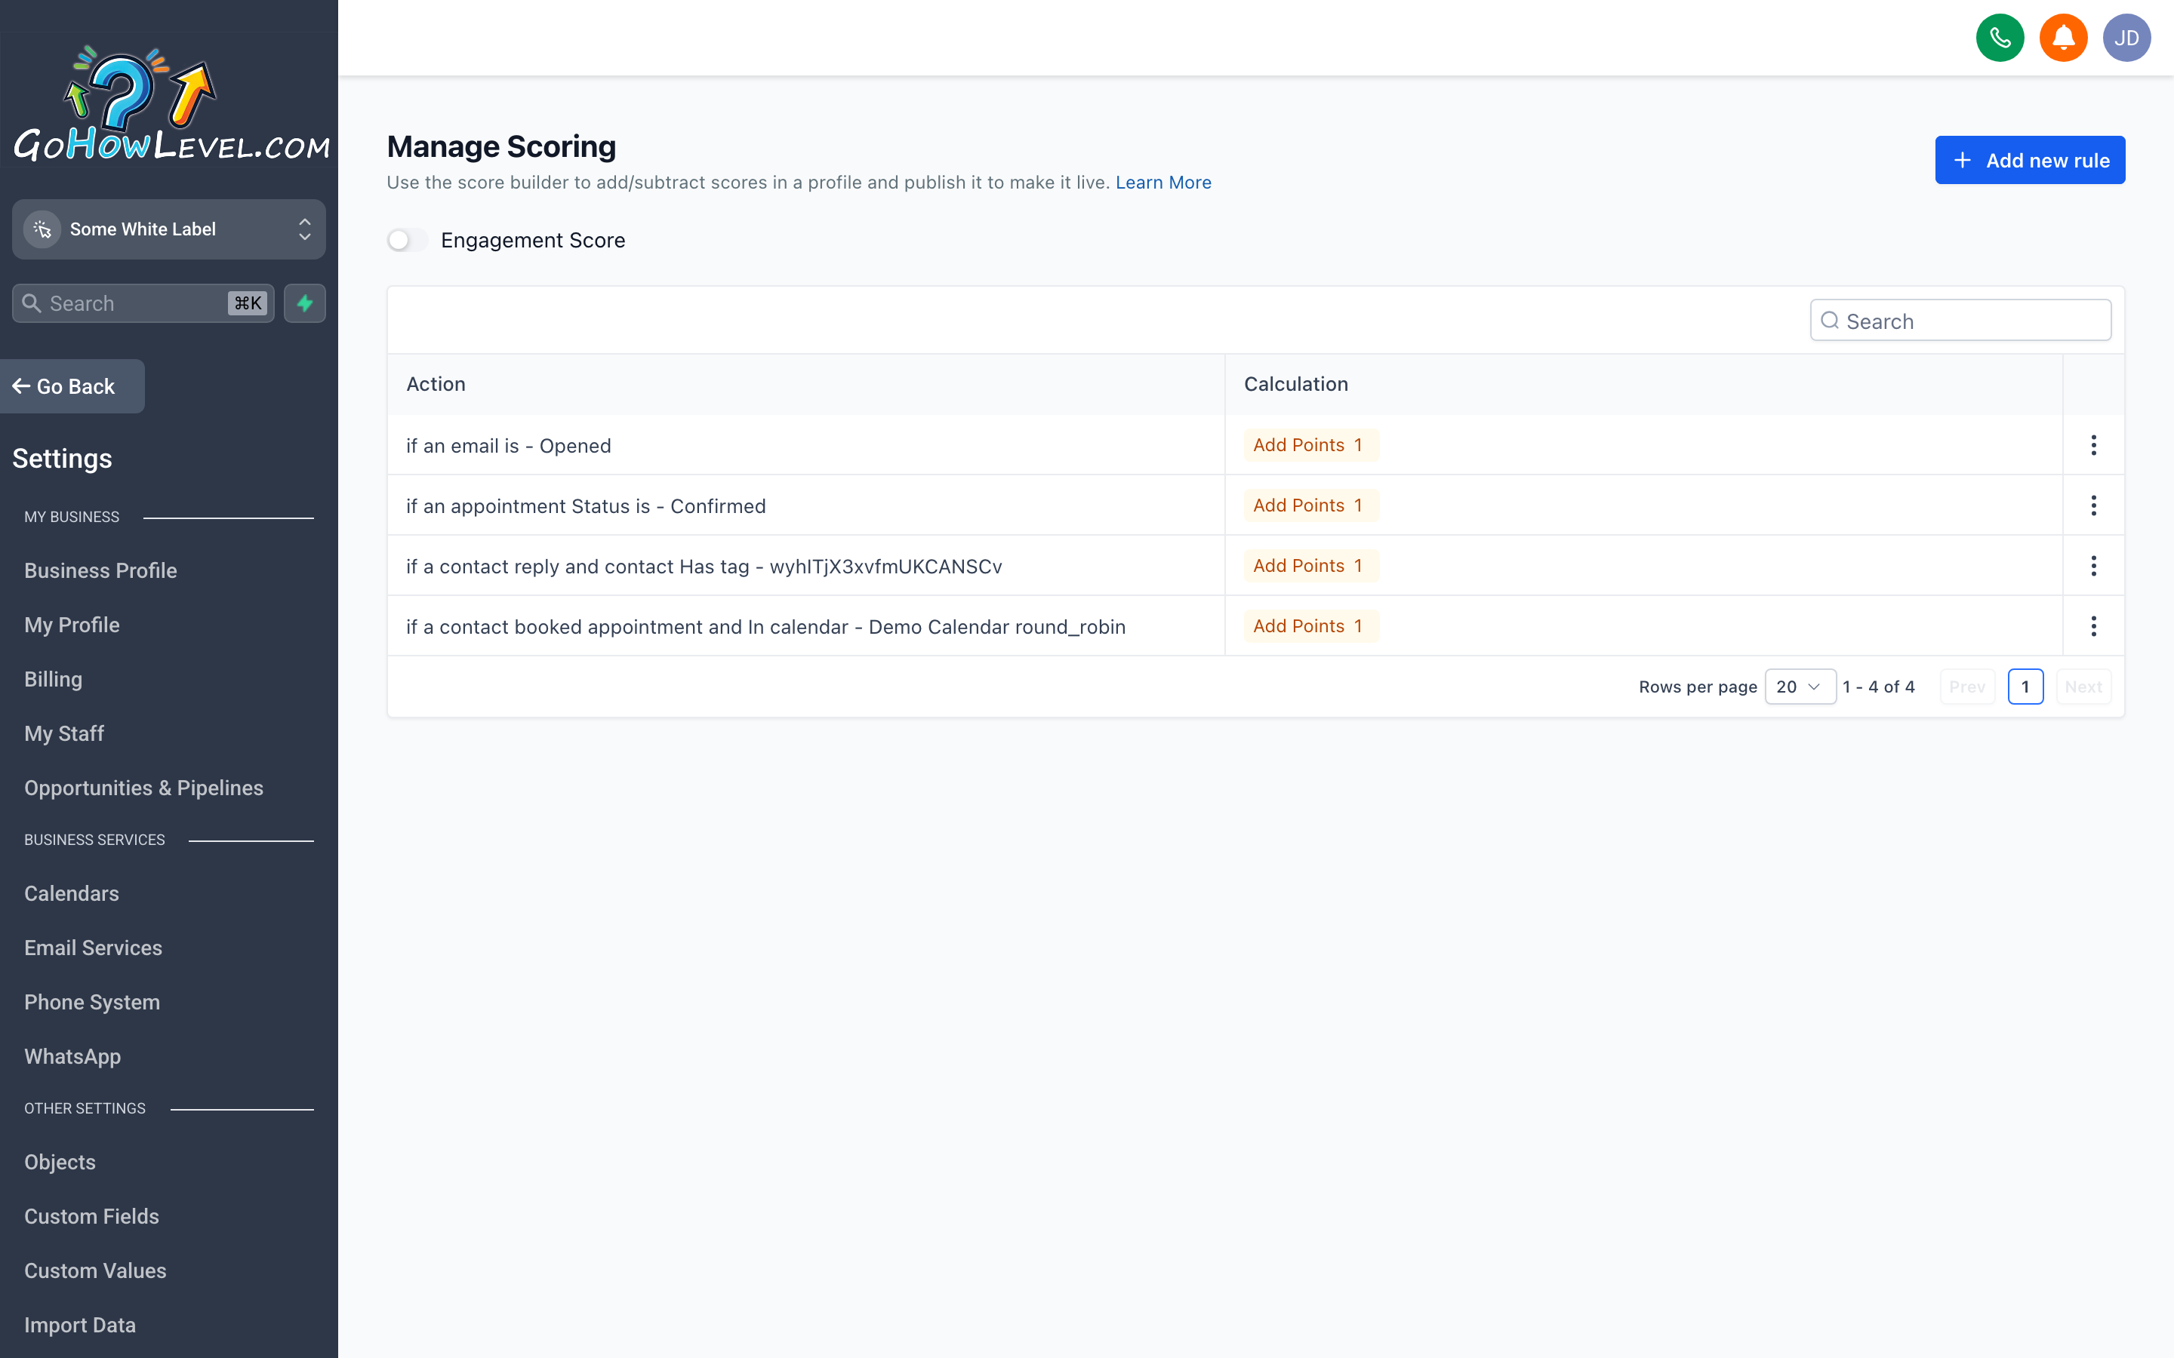Click the ⌘K shortcut badge
Screen dimensions: 2174x1358
coord(247,303)
